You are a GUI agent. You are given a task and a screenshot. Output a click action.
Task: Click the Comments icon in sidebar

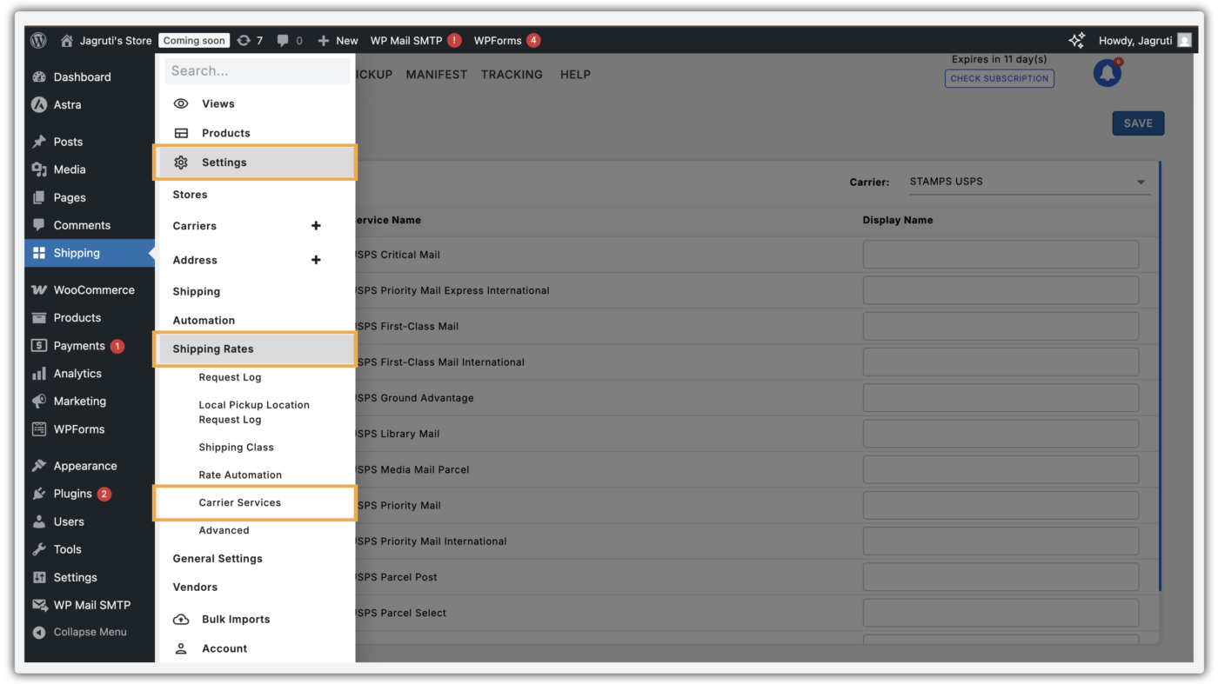(x=39, y=225)
